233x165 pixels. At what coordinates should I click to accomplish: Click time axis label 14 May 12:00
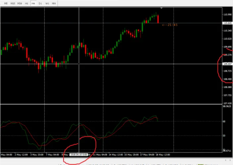coord(116,155)
